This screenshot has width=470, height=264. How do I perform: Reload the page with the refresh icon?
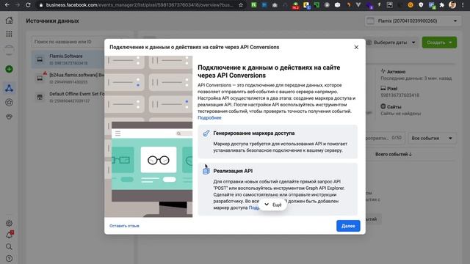tap(28, 5)
